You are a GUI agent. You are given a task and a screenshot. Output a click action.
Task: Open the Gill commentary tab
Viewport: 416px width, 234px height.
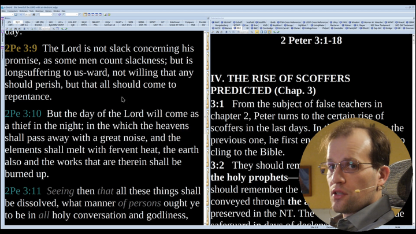399,28
